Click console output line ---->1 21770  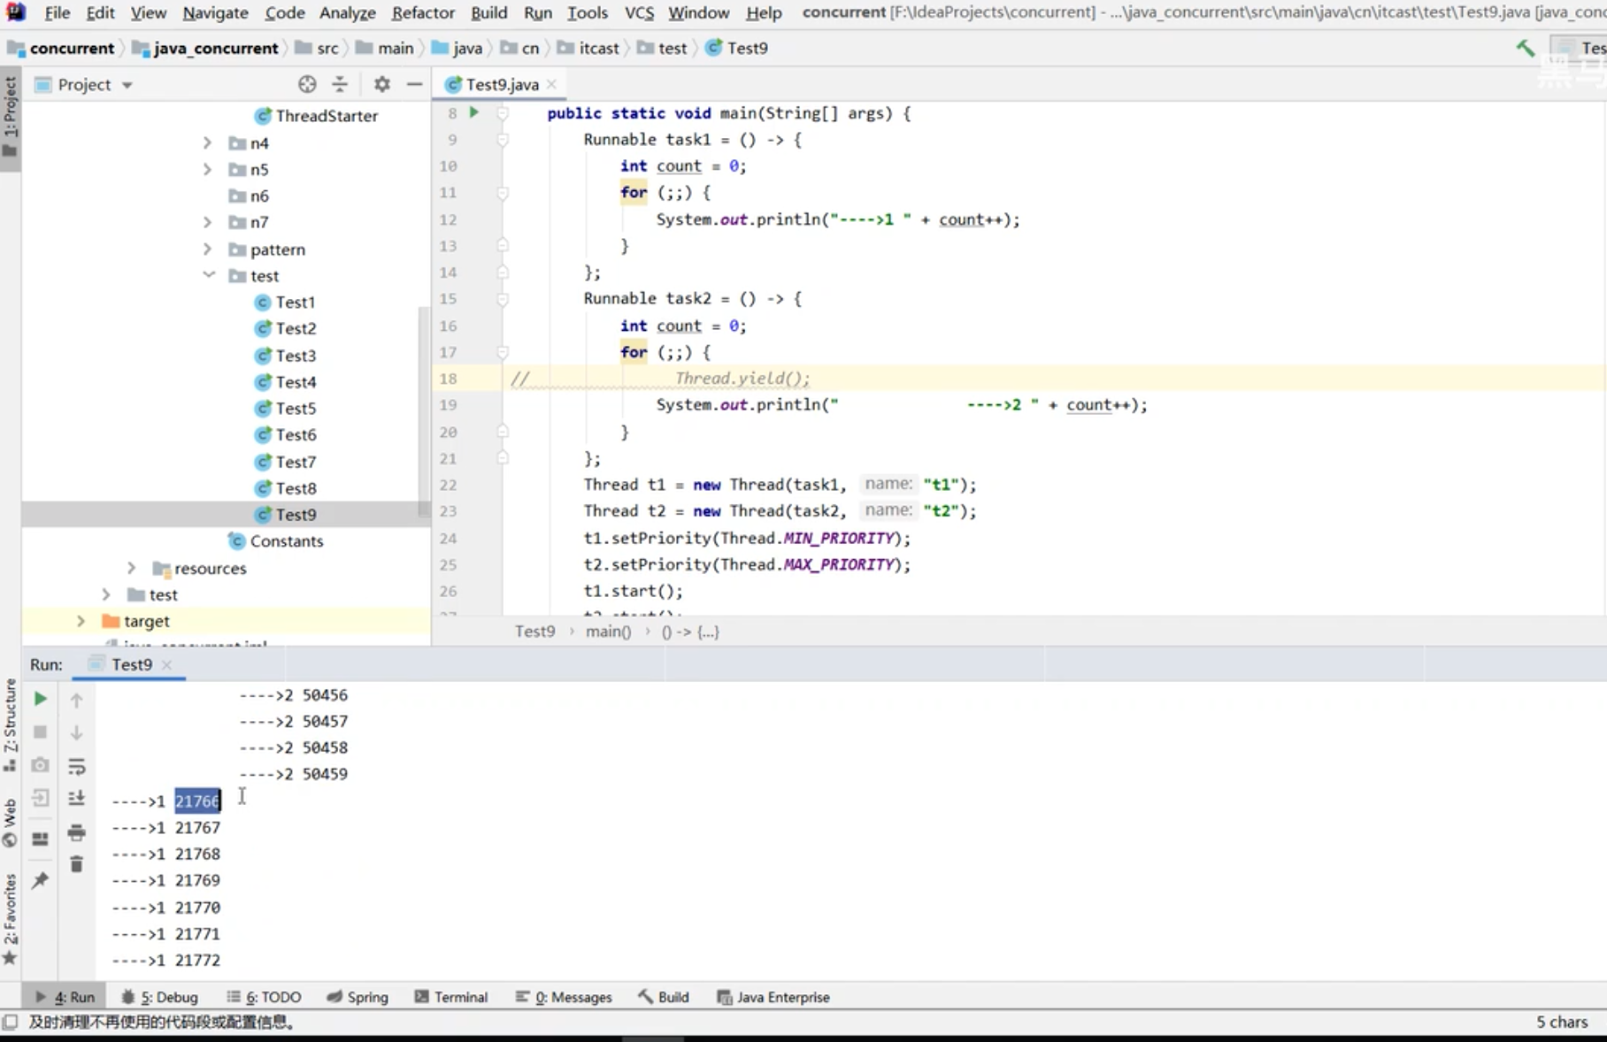coord(166,908)
